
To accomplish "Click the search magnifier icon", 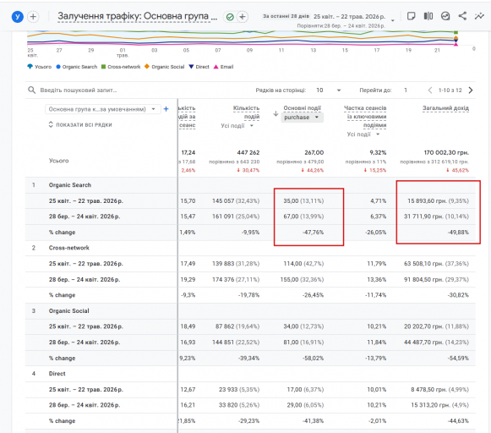I will click(x=31, y=90).
